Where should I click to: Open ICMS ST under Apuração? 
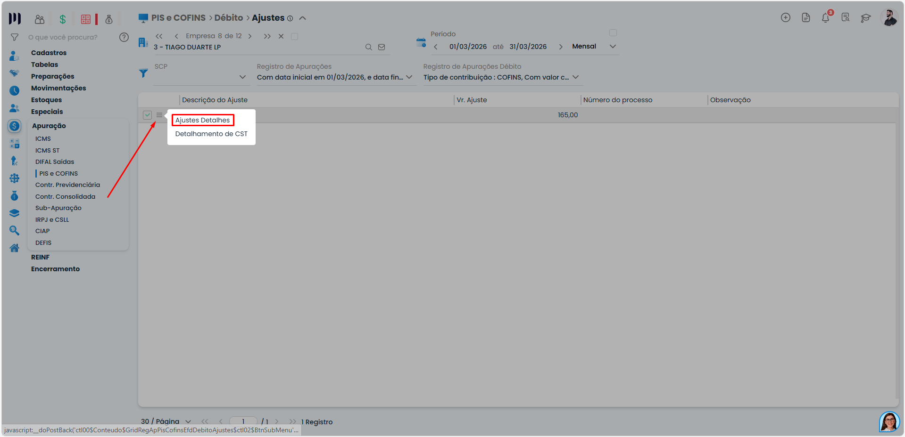[x=48, y=150]
